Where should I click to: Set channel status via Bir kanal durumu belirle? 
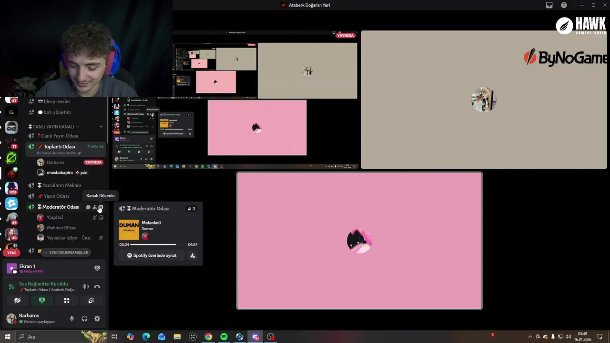[x=59, y=153]
